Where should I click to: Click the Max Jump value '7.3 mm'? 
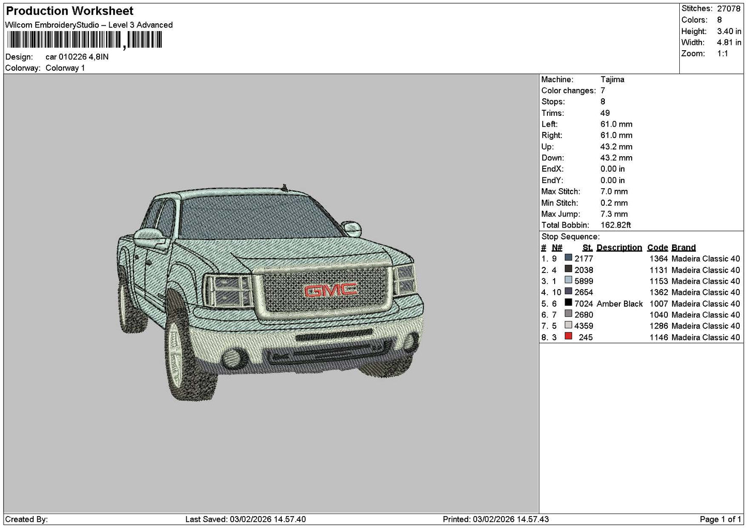[x=614, y=214]
